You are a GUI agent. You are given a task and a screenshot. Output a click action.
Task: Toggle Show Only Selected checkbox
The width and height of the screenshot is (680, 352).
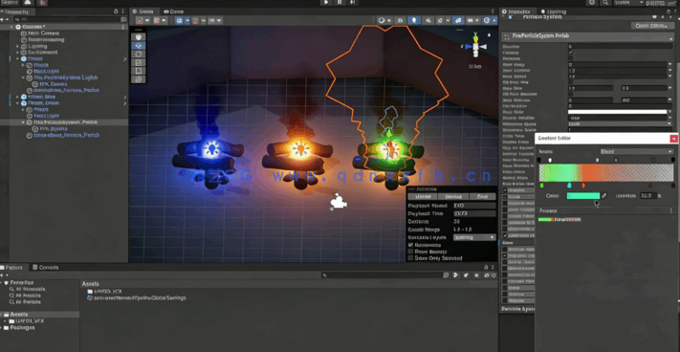coord(410,258)
